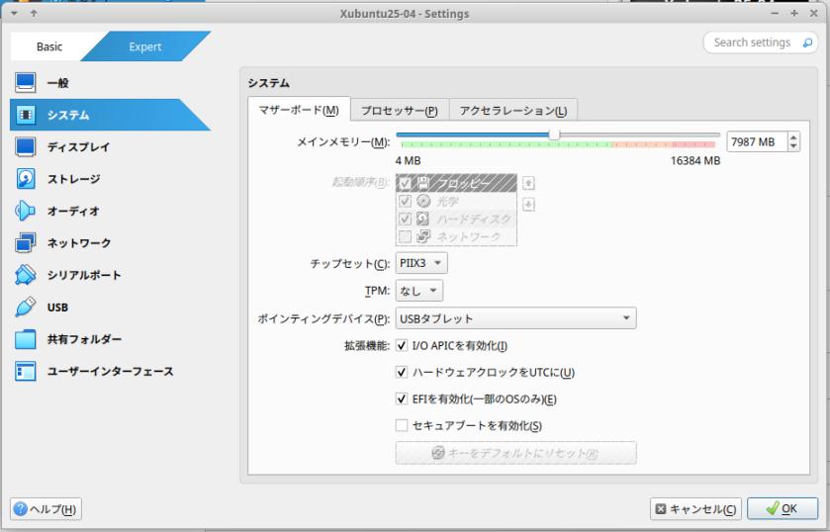Move boot item up with arrow button
This screenshot has height=532, width=830.
[x=528, y=183]
